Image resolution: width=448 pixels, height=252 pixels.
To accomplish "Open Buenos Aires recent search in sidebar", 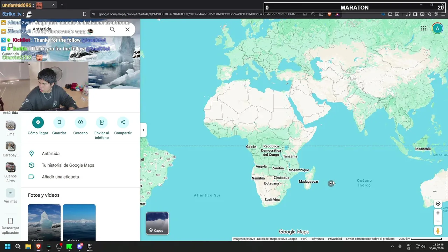I will (x=10, y=172).
